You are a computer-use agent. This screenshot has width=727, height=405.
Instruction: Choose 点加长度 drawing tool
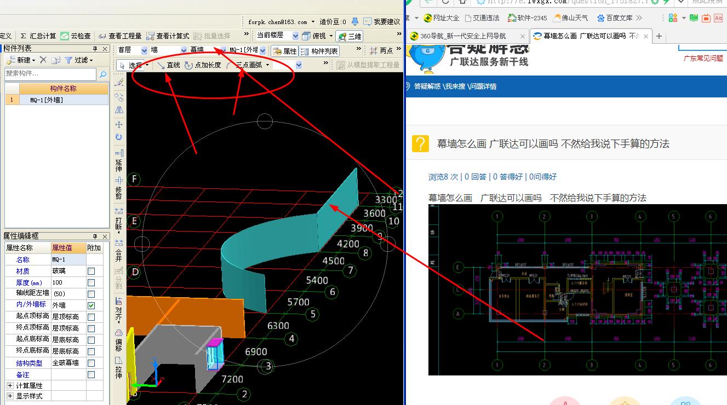point(203,65)
